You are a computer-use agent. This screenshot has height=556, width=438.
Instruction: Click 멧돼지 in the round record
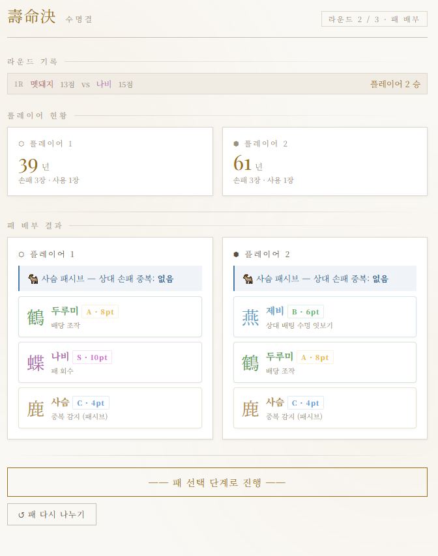42,84
